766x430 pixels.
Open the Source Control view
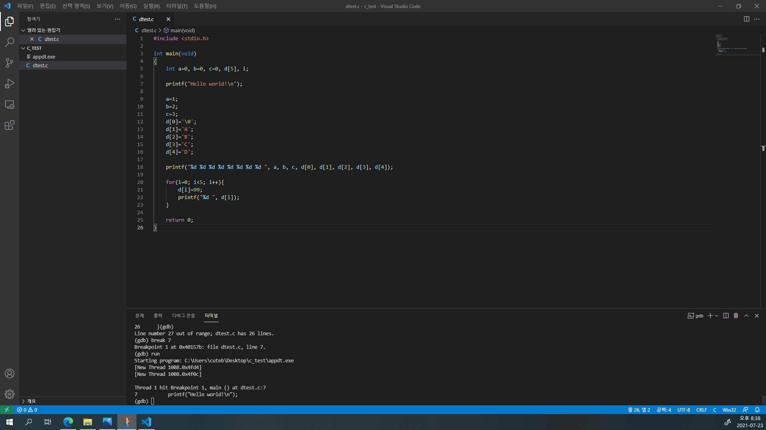(10, 63)
